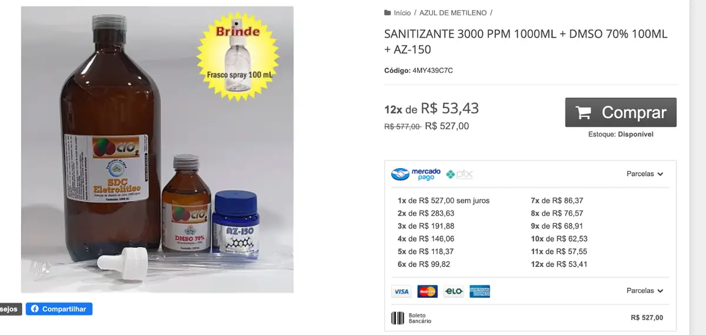Screen dimensions: 706x335
Task: Expand Parcelas dropdown beside Mercado Pago
Action: coord(644,174)
